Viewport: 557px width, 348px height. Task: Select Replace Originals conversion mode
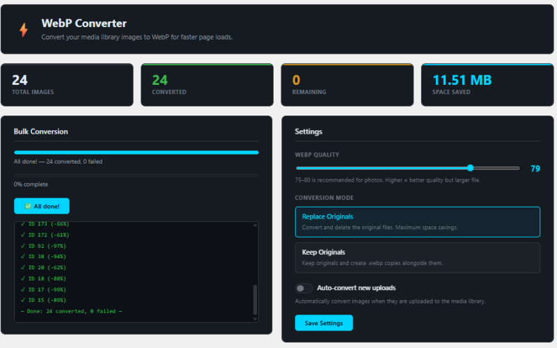click(417, 222)
